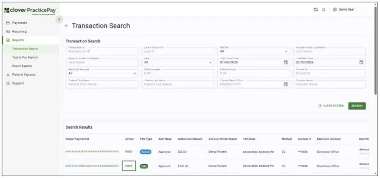Viewport: 380px width, 178px height.
Task: Click the Authorized Amount column header
Action: tap(190, 139)
